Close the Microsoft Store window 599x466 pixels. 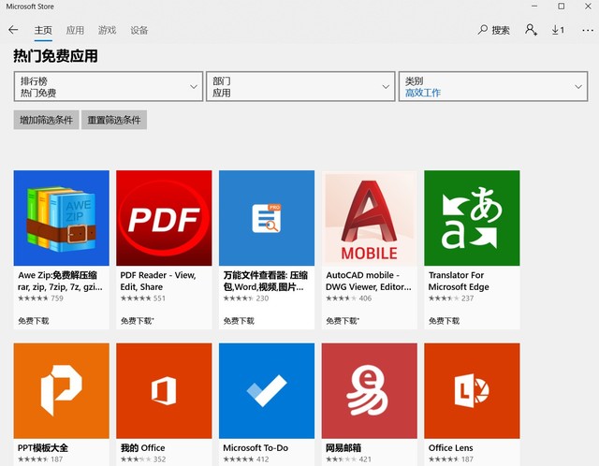[589, 7]
